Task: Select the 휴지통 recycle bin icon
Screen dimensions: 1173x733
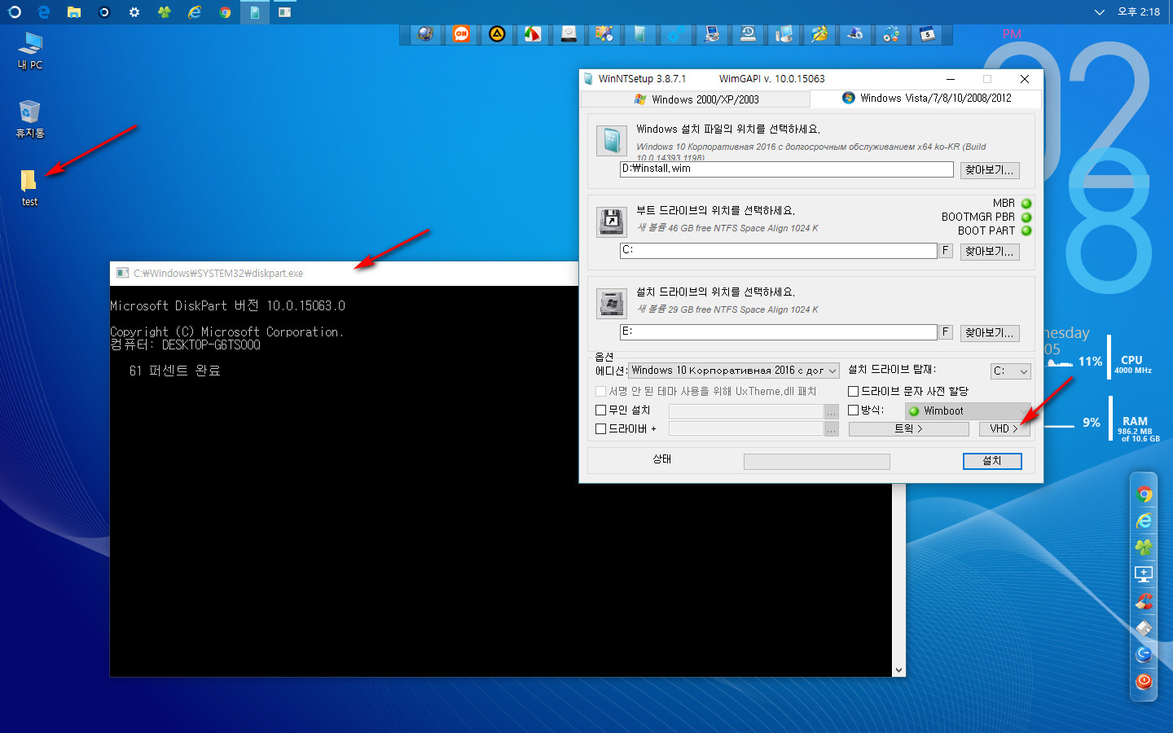Action: (30, 119)
